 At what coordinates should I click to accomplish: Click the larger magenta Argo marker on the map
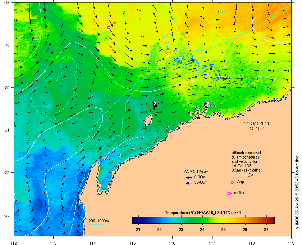[109, 28]
